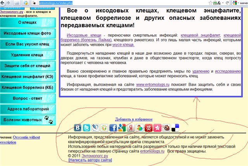The image size is (248, 166).
Task: Click the top-left 'Энтомологс.ру' site link
Action: pos(12,12)
